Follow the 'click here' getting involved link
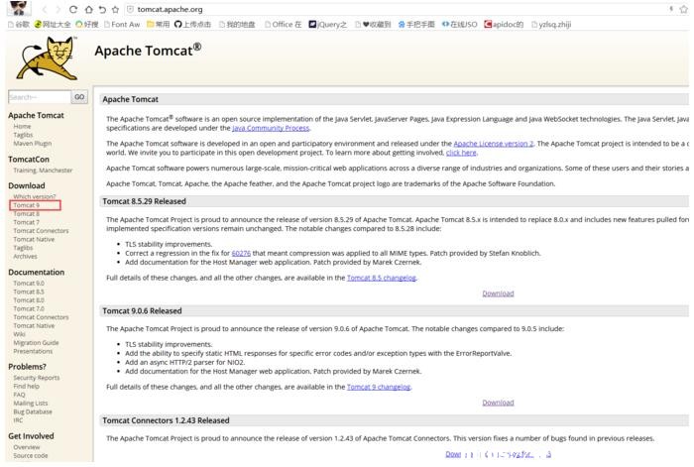 461,153
